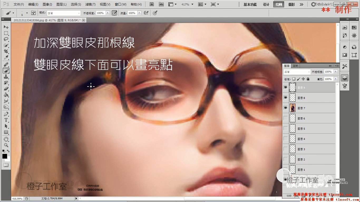The width and height of the screenshot is (360, 202).
Task: Select the Paint Bucket tool
Action: tap(6, 95)
